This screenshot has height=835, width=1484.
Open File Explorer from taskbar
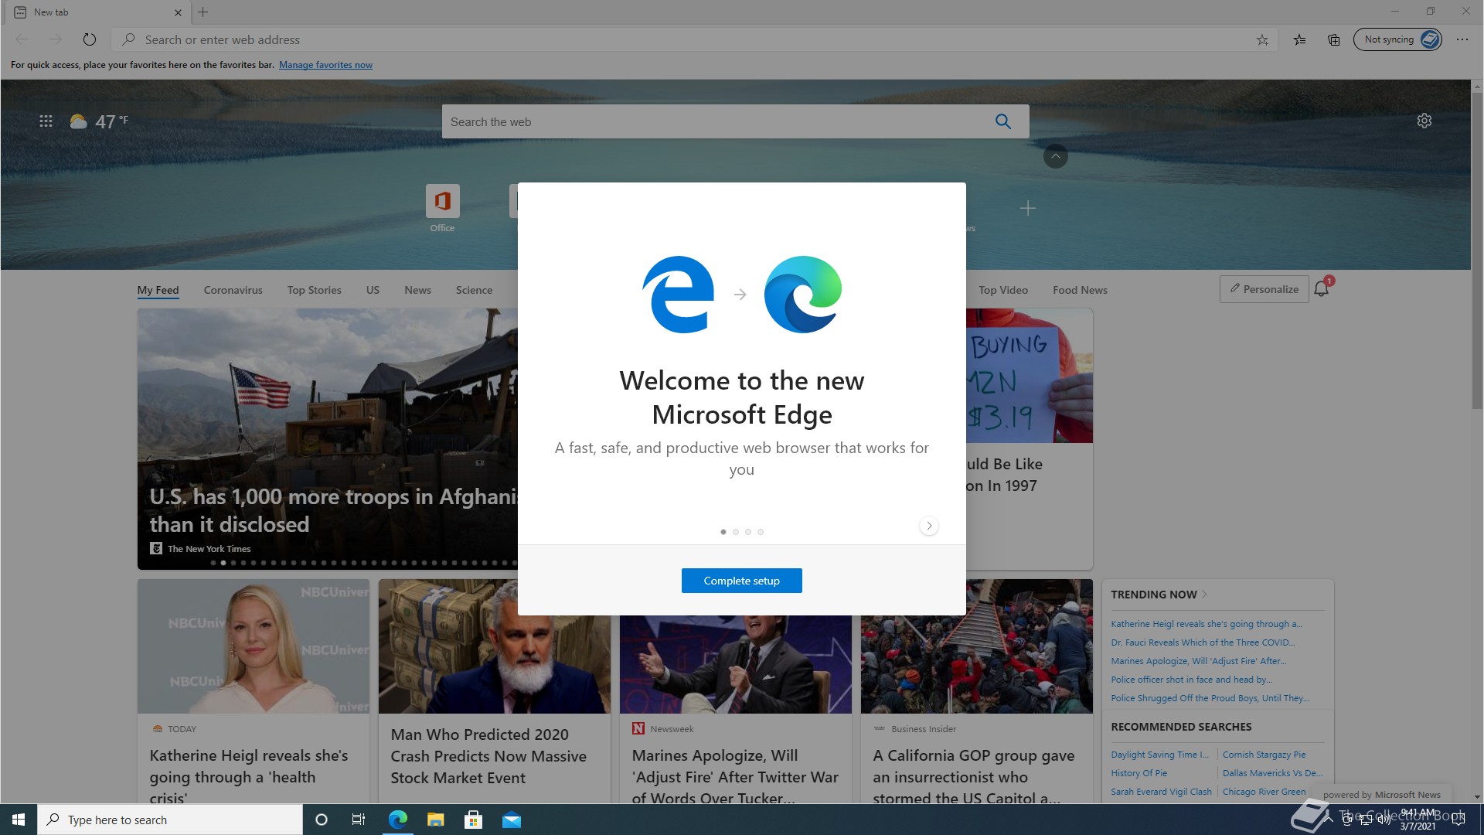[x=435, y=820]
